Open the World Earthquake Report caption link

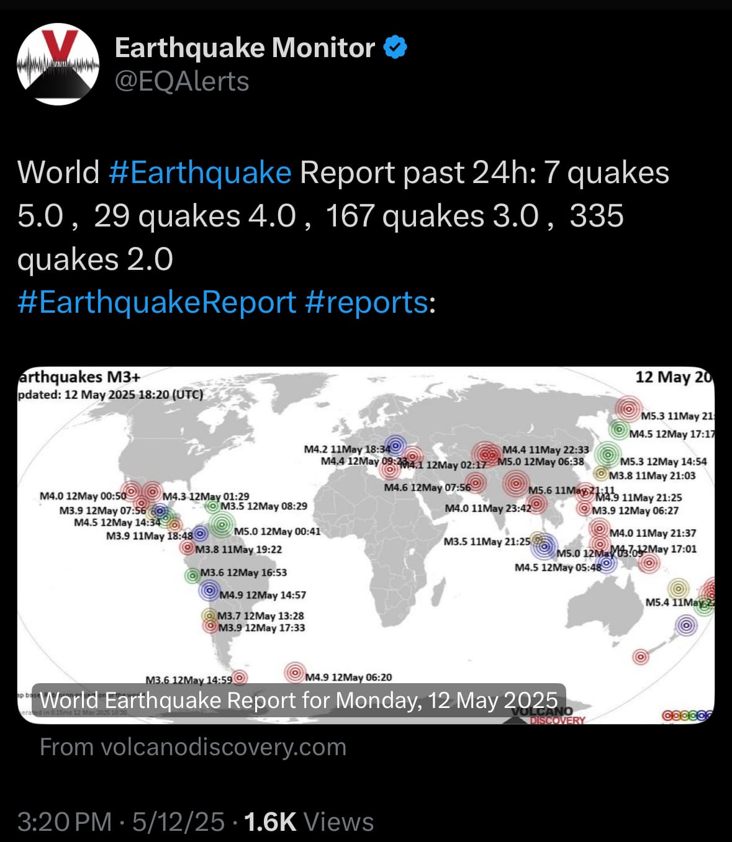click(x=299, y=700)
